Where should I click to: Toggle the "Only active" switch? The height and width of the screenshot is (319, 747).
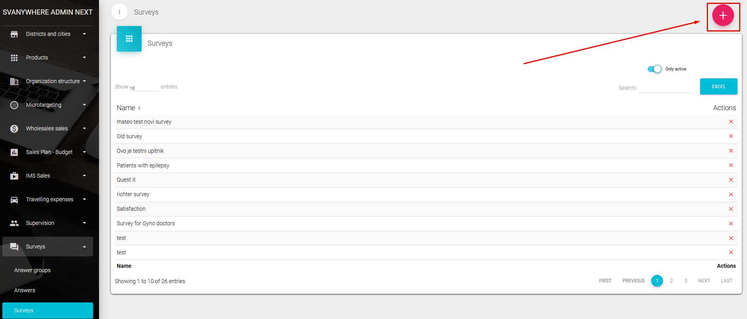(x=654, y=69)
